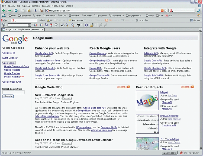
Task: Open the Google APIs sidebar link
Action: click(x=9, y=53)
